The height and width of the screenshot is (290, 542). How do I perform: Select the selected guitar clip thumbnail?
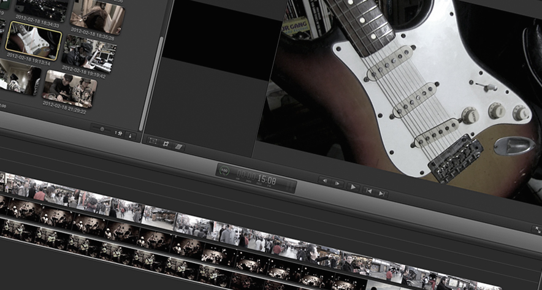(34, 40)
